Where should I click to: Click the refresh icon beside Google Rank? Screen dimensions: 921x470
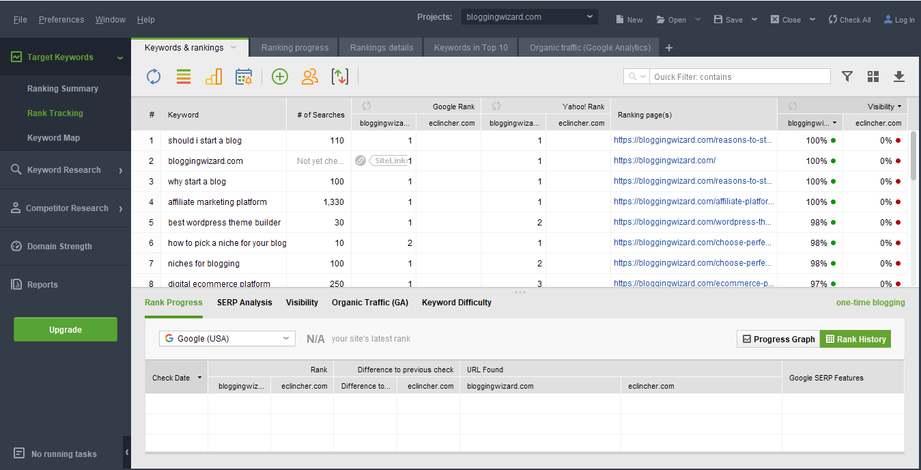tap(367, 106)
